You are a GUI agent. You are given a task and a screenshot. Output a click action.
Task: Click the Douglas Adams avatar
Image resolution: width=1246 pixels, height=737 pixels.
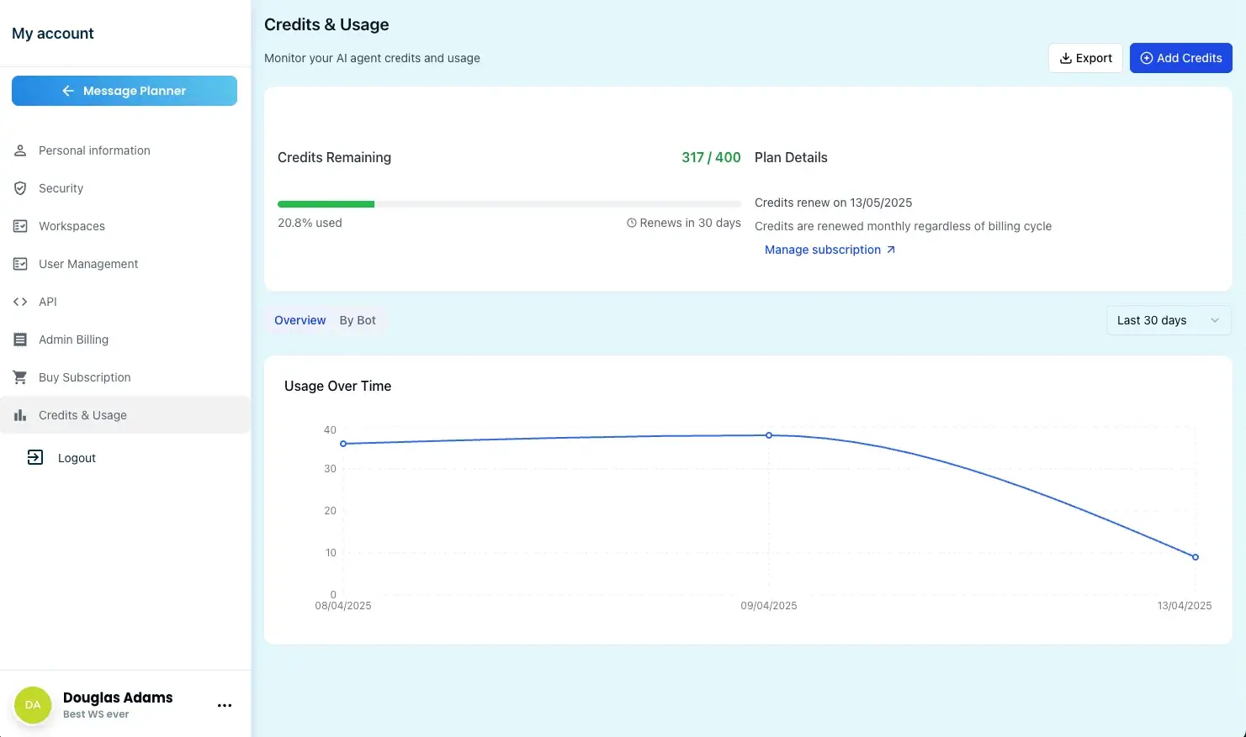pos(32,704)
